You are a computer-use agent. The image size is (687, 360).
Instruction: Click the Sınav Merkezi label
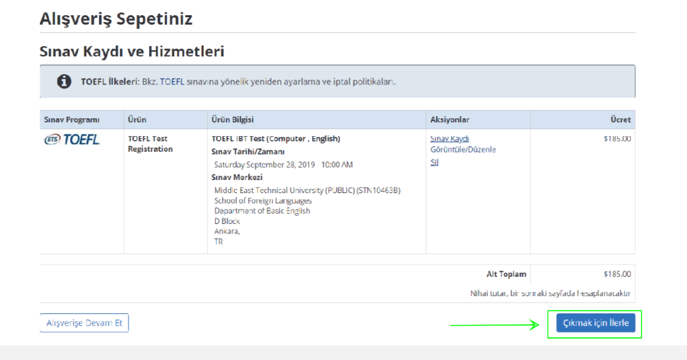point(237,177)
